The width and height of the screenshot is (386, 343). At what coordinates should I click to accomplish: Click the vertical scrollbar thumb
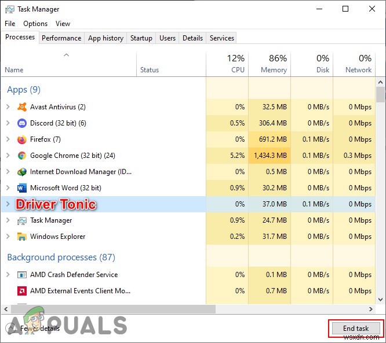[381, 95]
